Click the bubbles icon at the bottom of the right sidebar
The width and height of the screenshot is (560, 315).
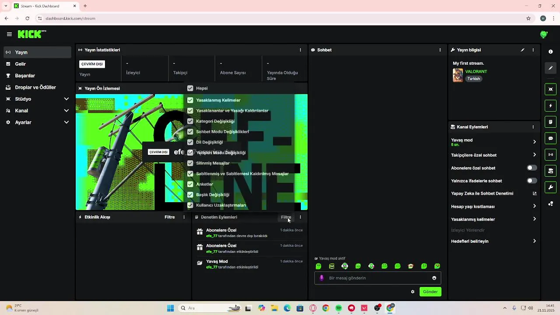(550, 203)
